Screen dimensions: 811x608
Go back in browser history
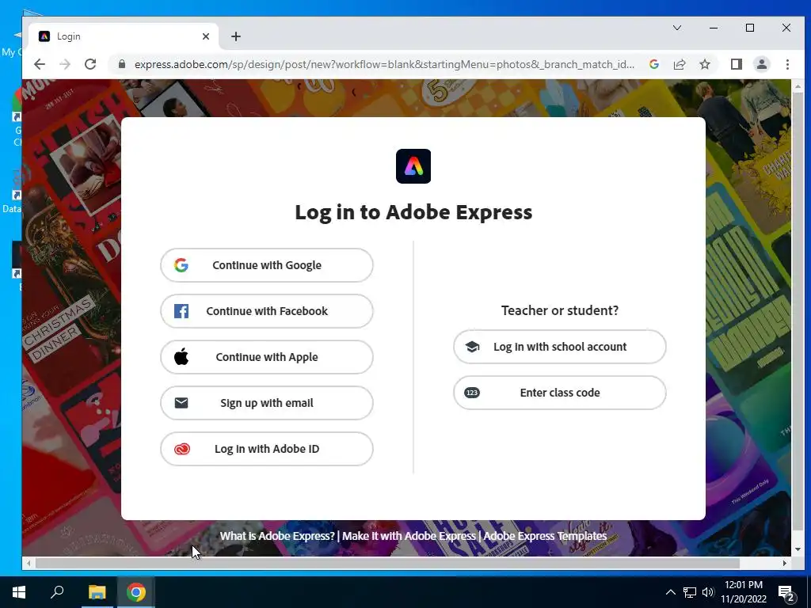[40, 64]
